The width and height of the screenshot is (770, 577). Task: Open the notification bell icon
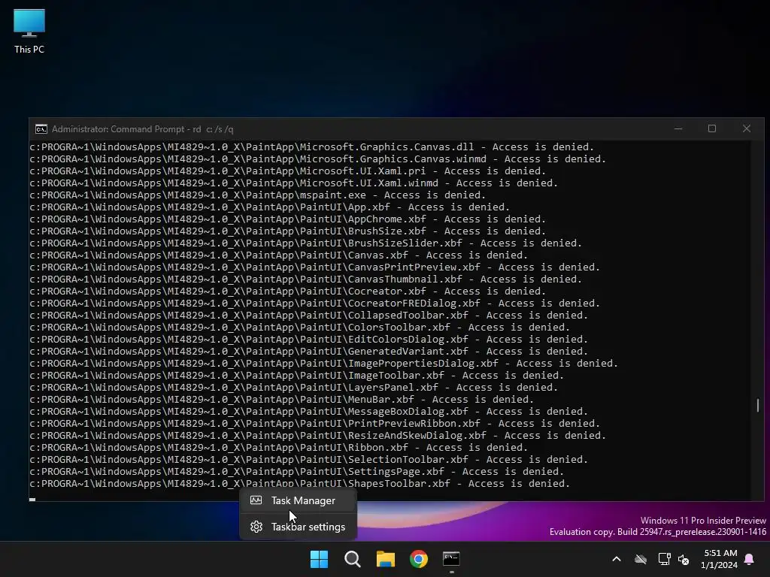coord(750,559)
